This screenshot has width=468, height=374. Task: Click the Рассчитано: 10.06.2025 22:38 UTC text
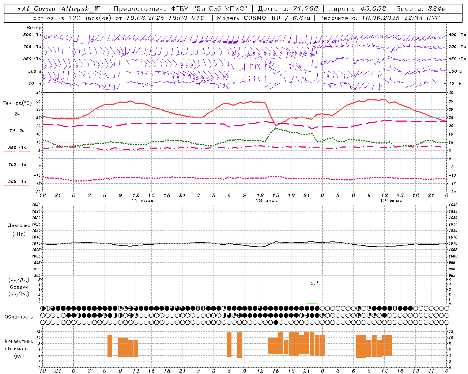(380, 18)
